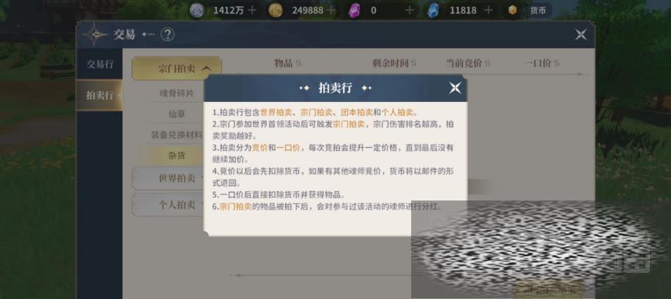Collapse the 宗门拍卖 category

coord(177,68)
